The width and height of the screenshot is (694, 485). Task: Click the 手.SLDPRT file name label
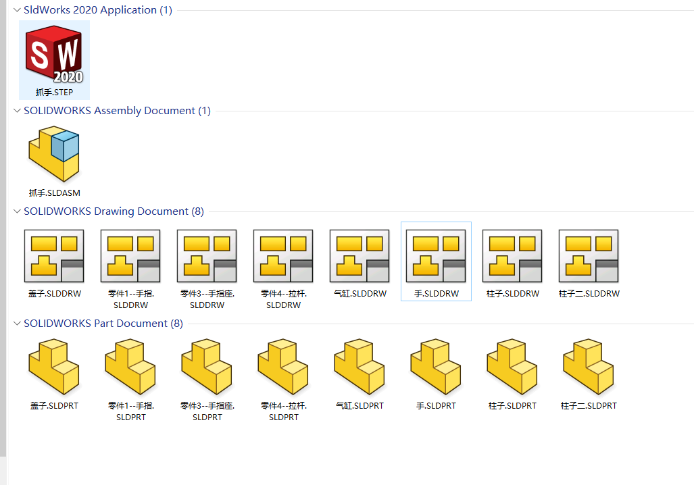pyautogui.click(x=437, y=406)
